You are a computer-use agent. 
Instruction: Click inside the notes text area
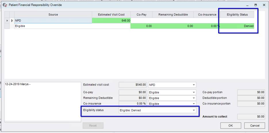pos(43,103)
